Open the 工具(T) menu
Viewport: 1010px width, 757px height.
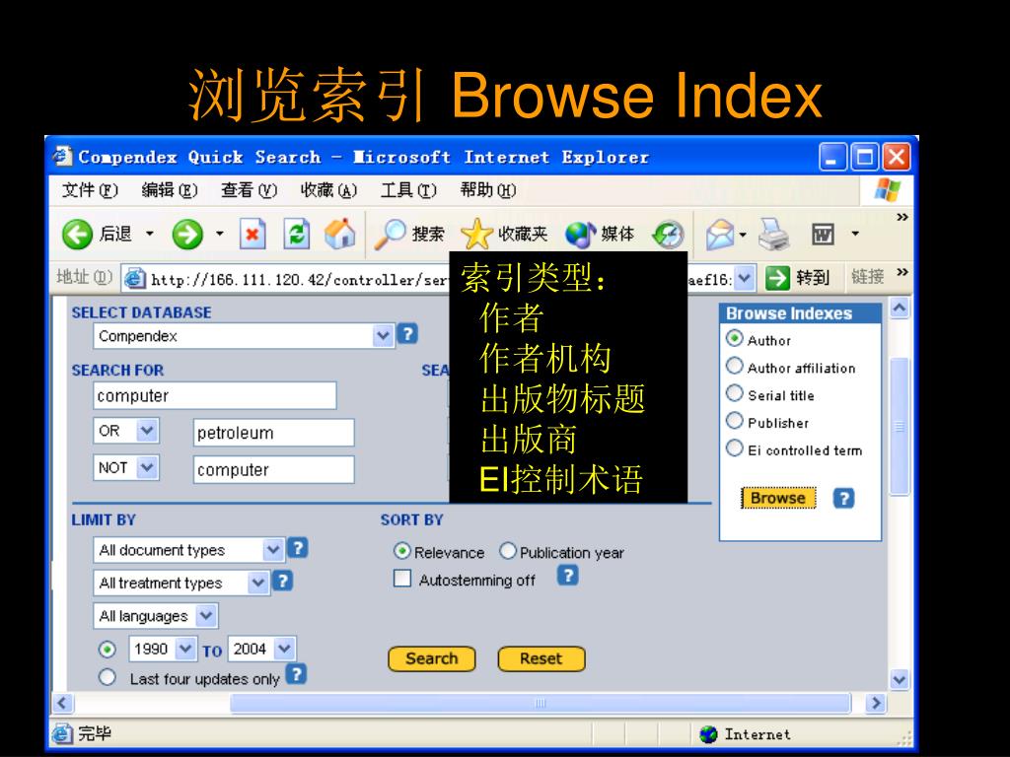point(408,190)
